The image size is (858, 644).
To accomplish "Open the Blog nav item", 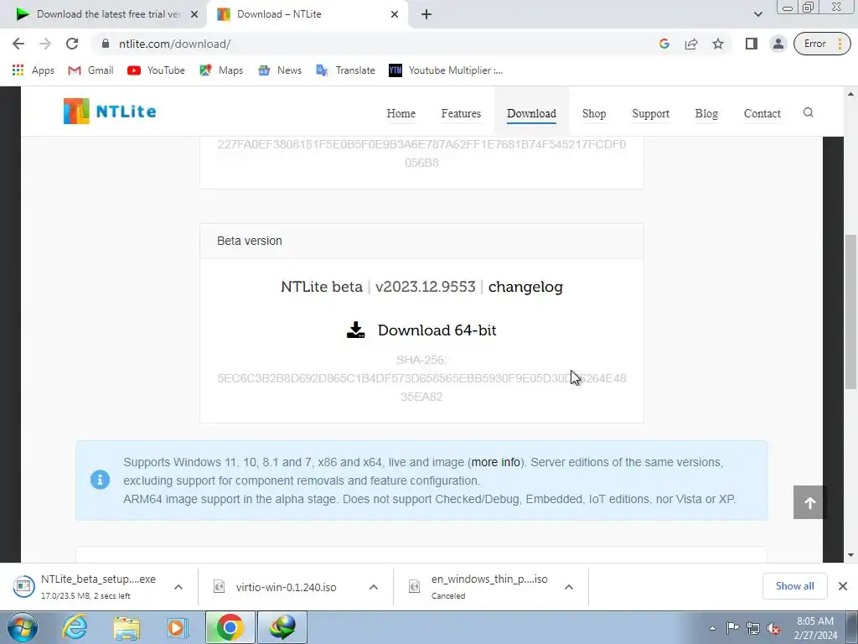I will point(706,113).
